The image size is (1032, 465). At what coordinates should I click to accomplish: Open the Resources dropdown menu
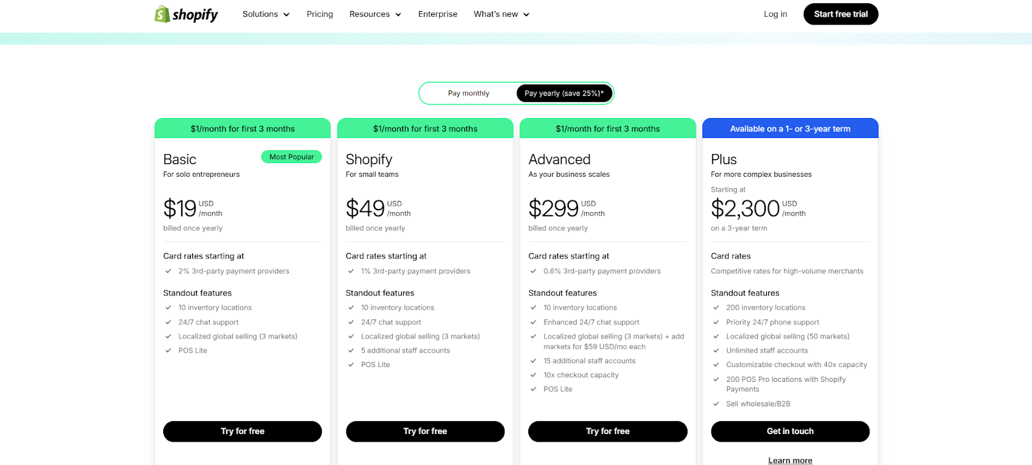coord(375,14)
